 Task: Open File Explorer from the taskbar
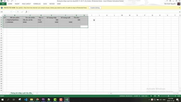pyautogui.click(x=31, y=99)
